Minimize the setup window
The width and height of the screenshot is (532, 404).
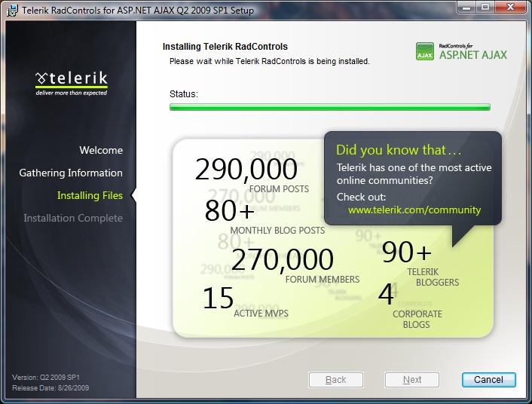[466, 7]
